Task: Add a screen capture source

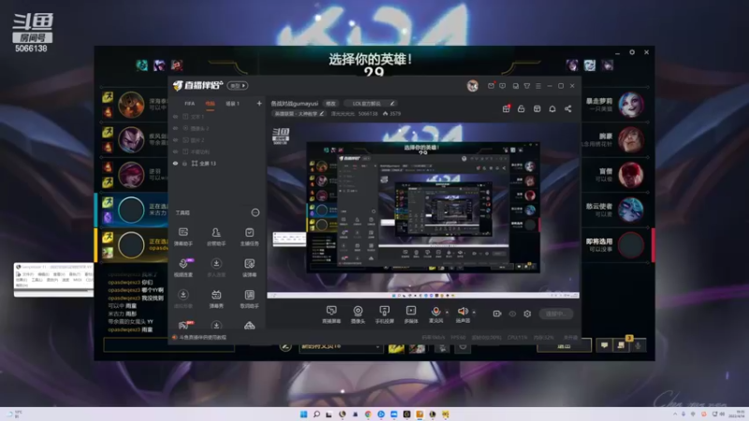Action: tap(331, 314)
